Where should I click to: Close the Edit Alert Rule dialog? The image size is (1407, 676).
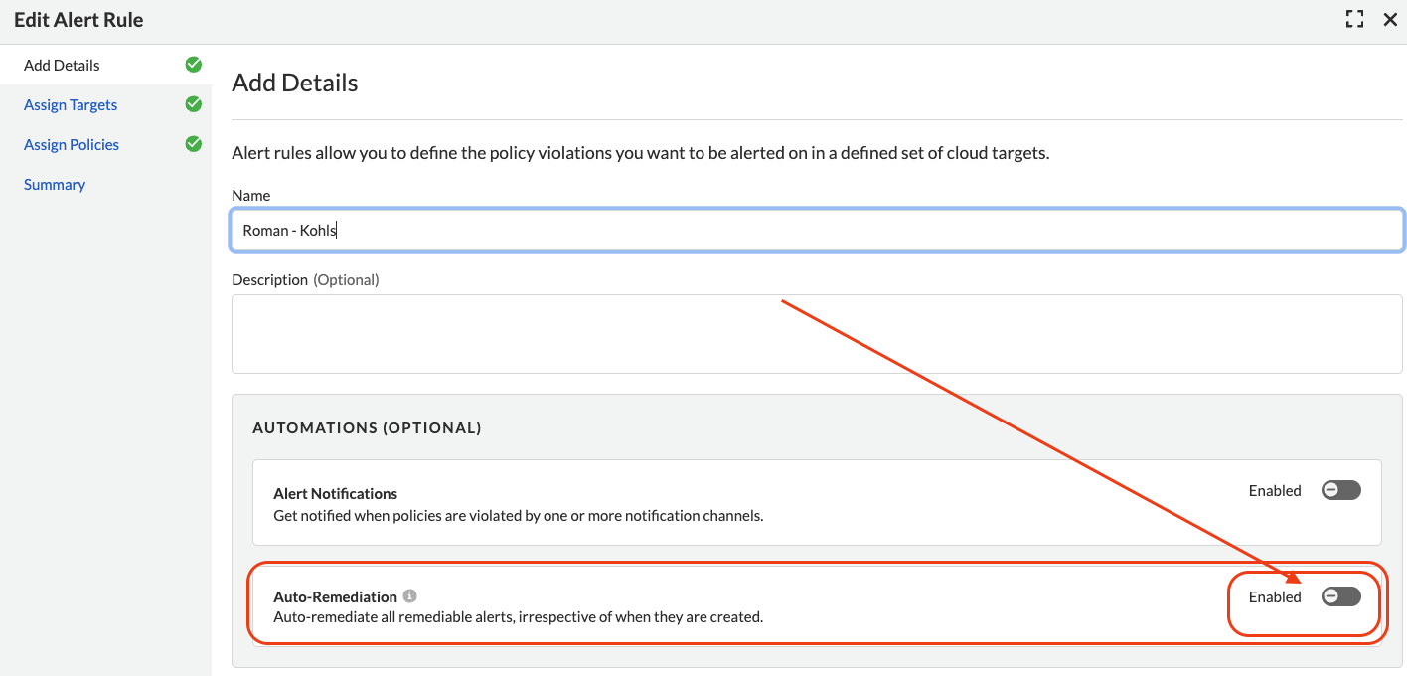pos(1390,19)
